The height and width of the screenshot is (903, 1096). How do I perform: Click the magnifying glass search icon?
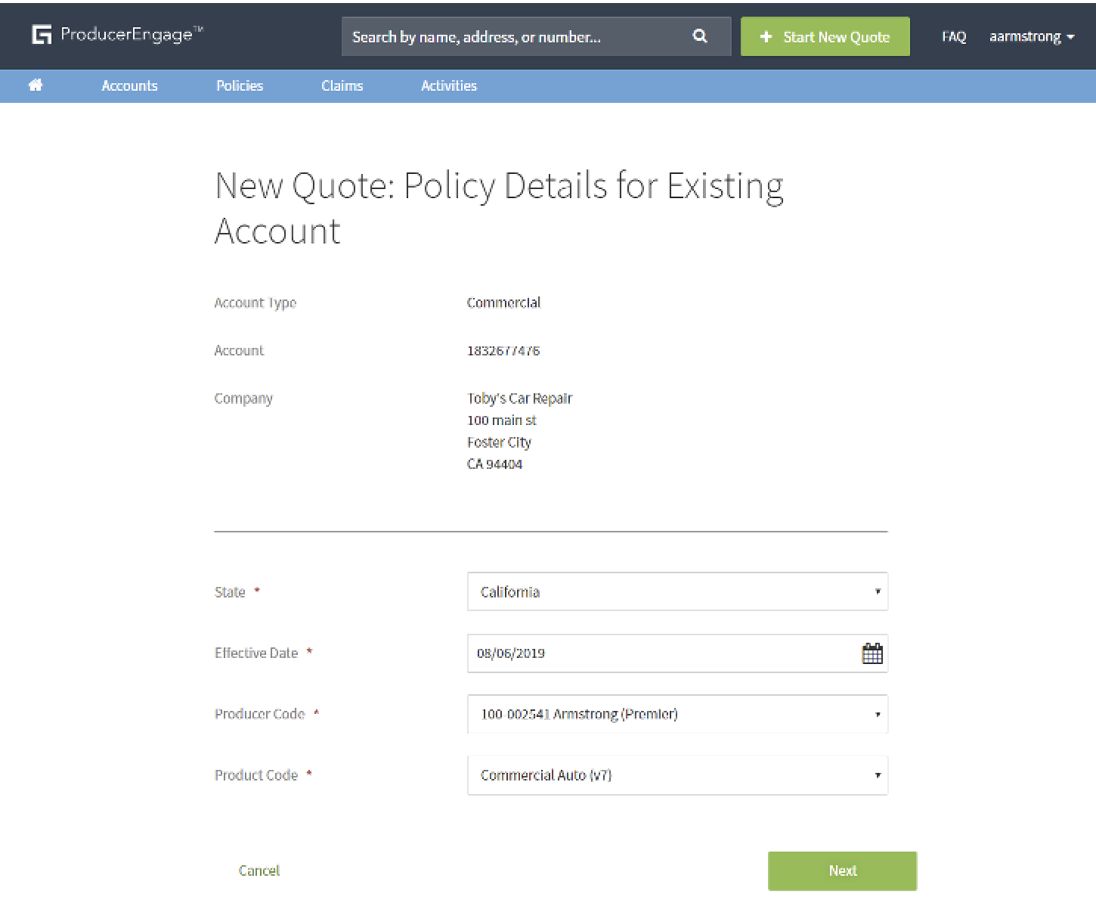pyautogui.click(x=700, y=36)
